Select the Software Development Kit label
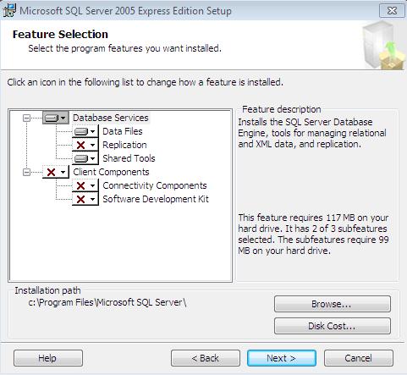407x375 pixels. (156, 199)
